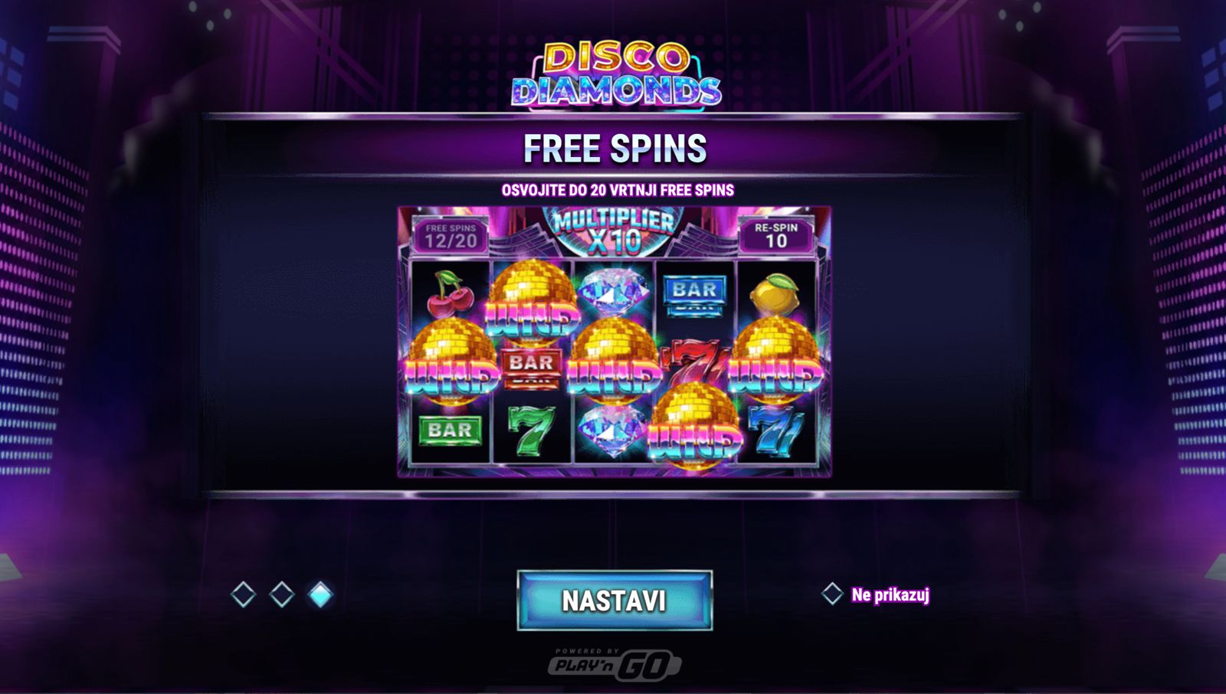The width and height of the screenshot is (1226, 694).
Task: Click the FREE SPINS heading
Action: 615,149
